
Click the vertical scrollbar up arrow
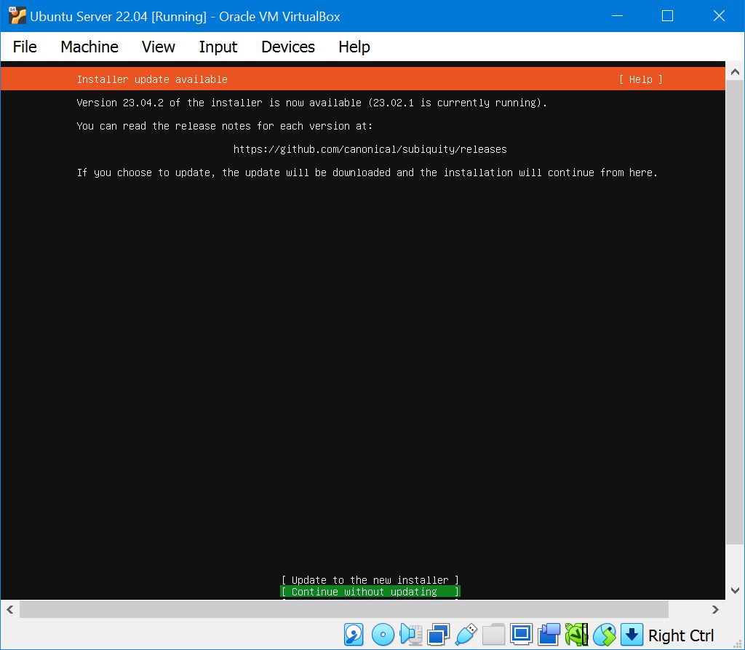[735, 72]
